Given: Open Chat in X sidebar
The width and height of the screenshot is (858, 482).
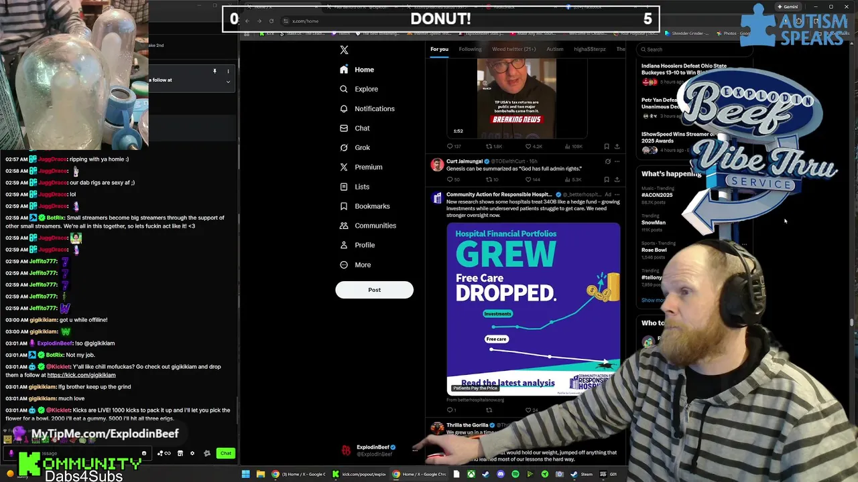Looking at the screenshot, I should tap(355, 128).
